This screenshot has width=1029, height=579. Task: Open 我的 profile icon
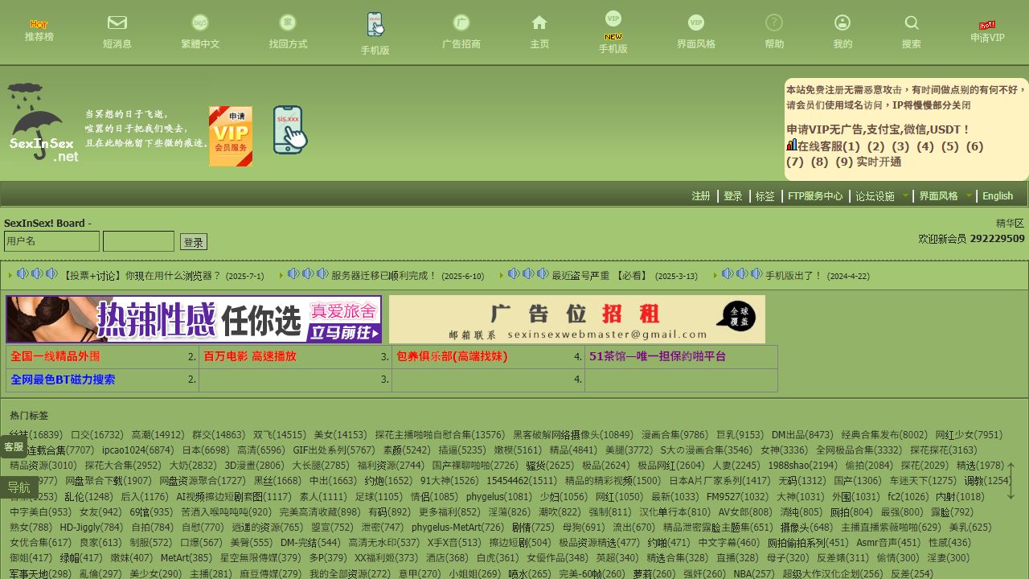(842, 23)
